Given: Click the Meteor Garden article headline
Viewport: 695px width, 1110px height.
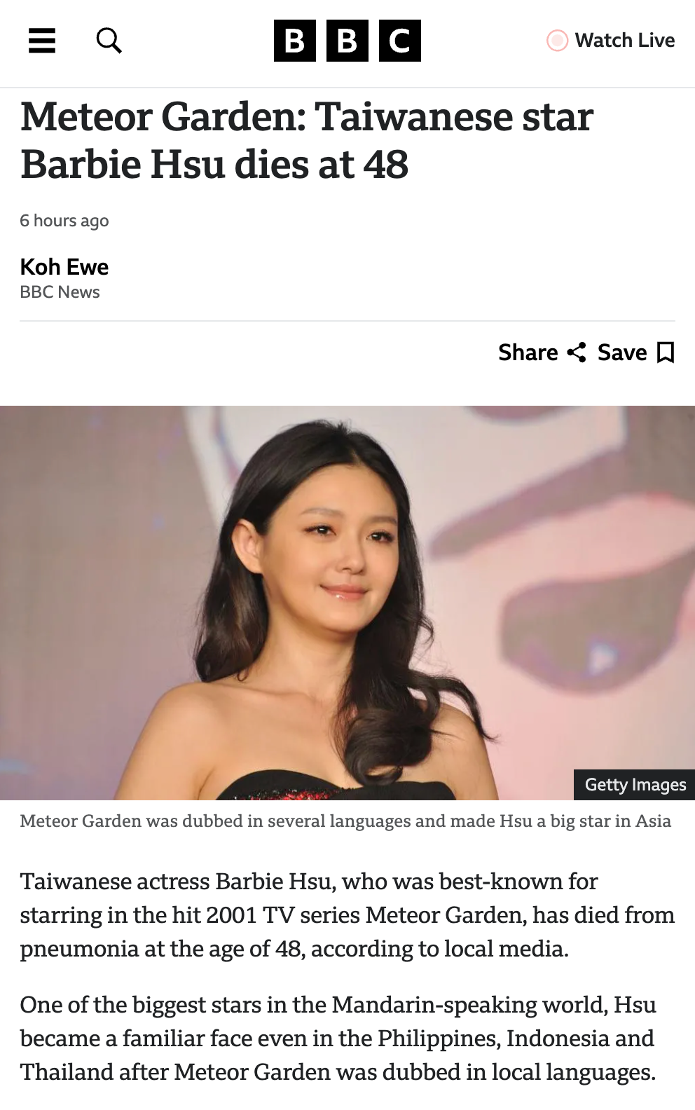Looking at the screenshot, I should tap(307, 140).
